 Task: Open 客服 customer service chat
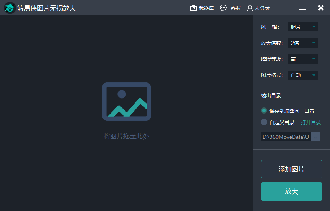[x=230, y=8]
